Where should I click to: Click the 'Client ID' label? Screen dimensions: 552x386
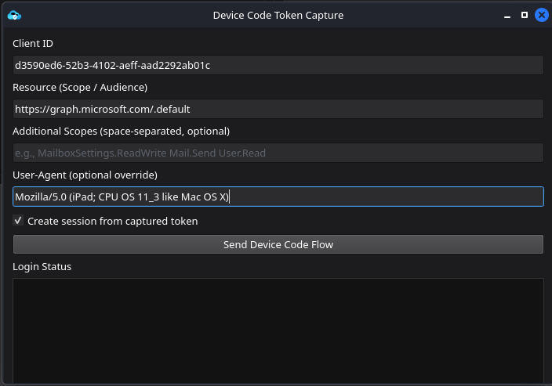(x=33, y=44)
